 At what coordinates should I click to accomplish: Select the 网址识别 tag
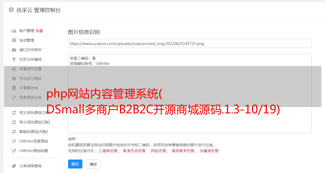click(158, 151)
